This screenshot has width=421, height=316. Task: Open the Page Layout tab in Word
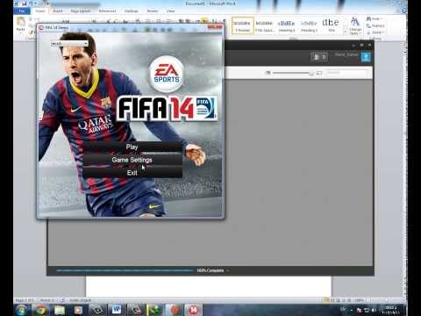tap(81, 11)
